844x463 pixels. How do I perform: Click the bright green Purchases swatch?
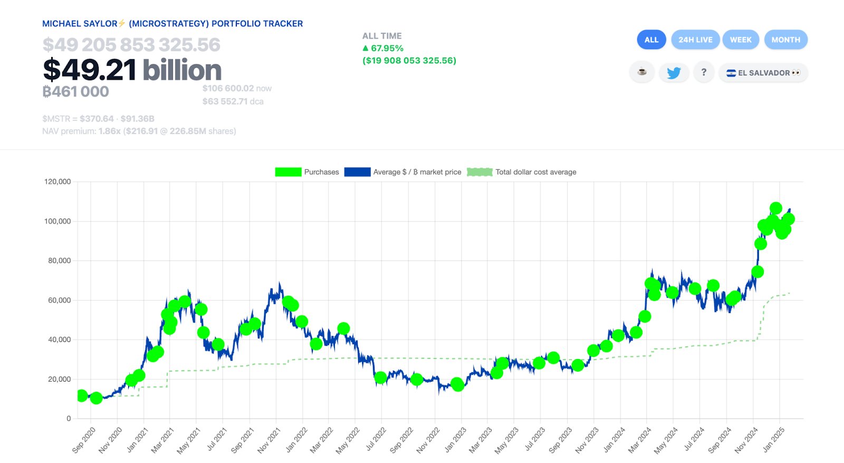(x=288, y=172)
